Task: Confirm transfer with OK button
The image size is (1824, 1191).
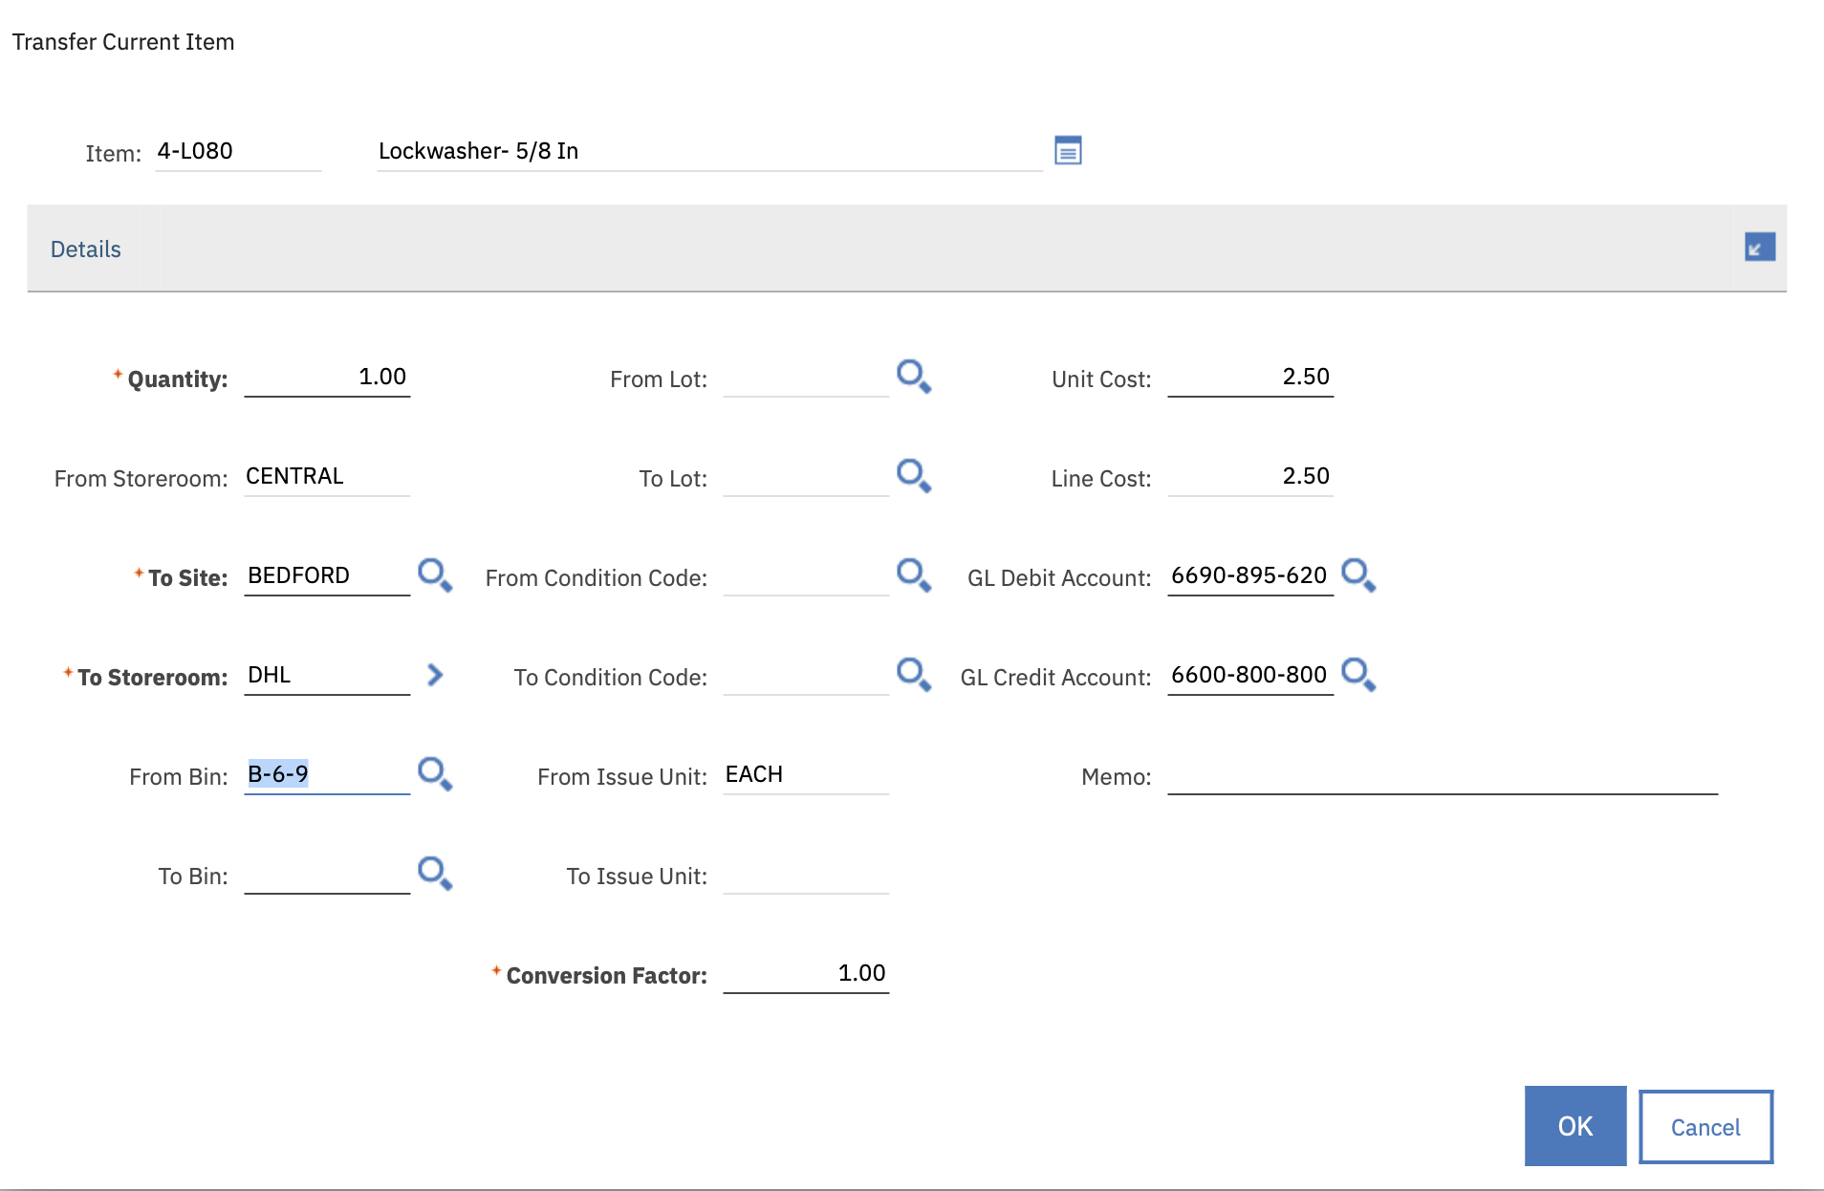Action: pos(1574,1126)
